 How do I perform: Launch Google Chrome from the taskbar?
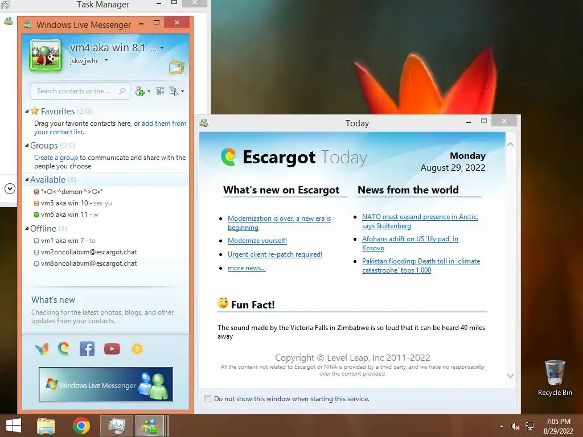(81, 426)
